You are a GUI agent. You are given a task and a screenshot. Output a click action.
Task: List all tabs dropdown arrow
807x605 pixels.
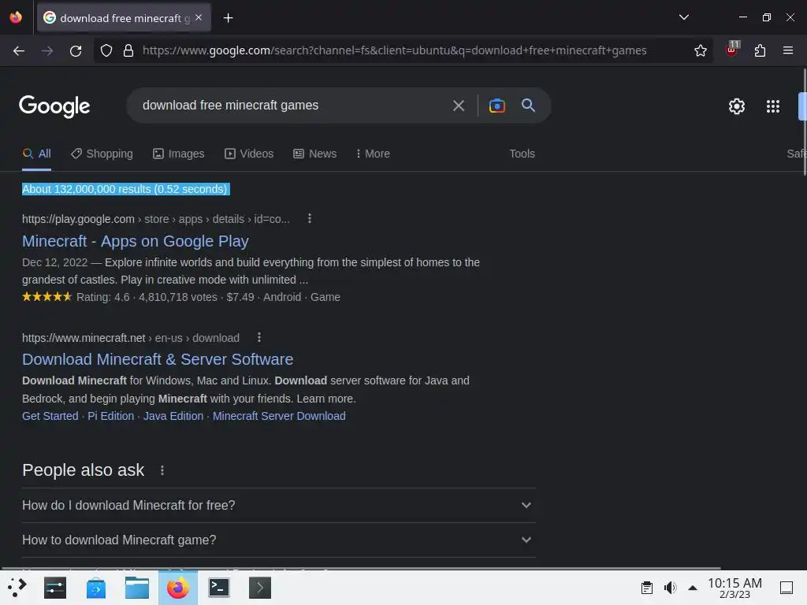[x=683, y=17]
